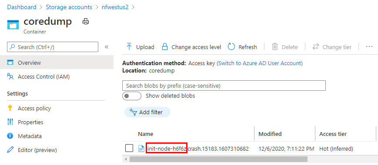Select Overview in the left menu
378x165 pixels.
[x=57, y=63]
